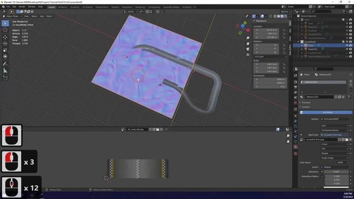The width and height of the screenshot is (354, 199).
Task: Click the outliner search field
Action: [x=321, y=11]
